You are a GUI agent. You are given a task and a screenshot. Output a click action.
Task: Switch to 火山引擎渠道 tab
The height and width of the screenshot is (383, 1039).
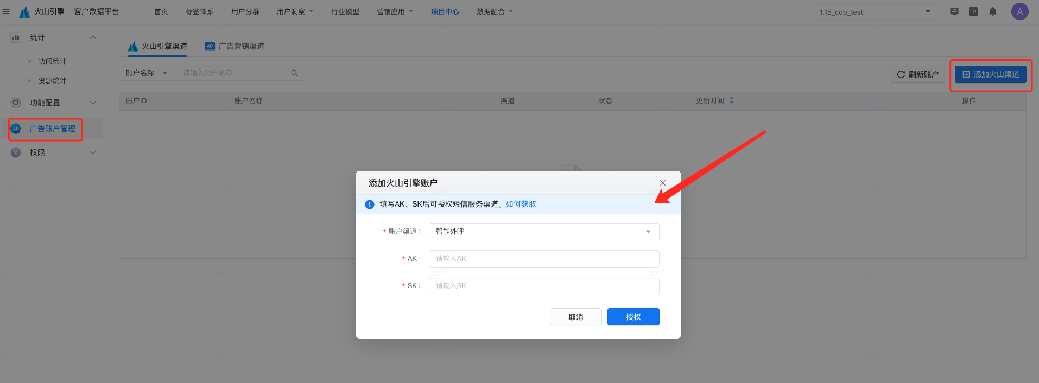point(157,46)
